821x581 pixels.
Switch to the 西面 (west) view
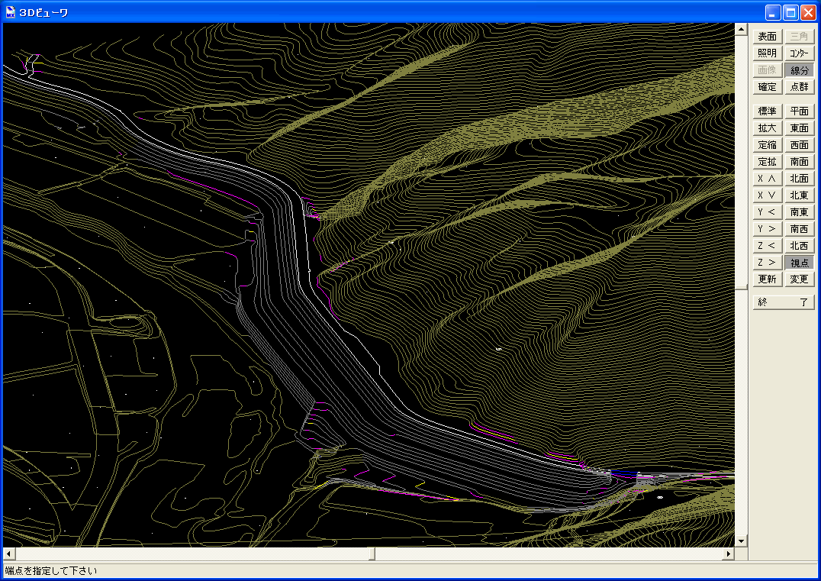point(800,144)
